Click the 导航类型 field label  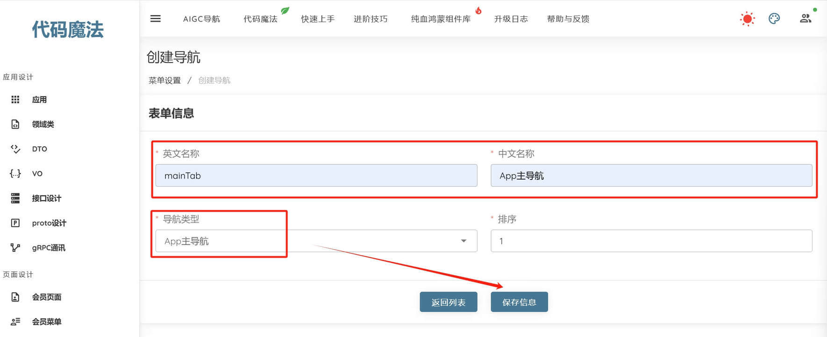pyautogui.click(x=181, y=219)
